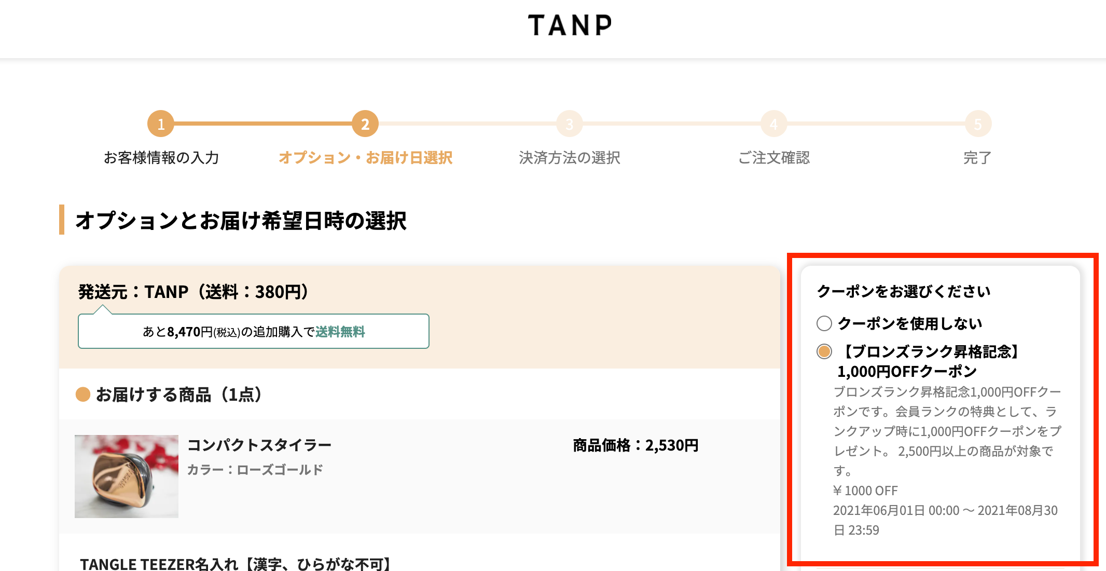Click the free shipping notice box

[x=253, y=331]
